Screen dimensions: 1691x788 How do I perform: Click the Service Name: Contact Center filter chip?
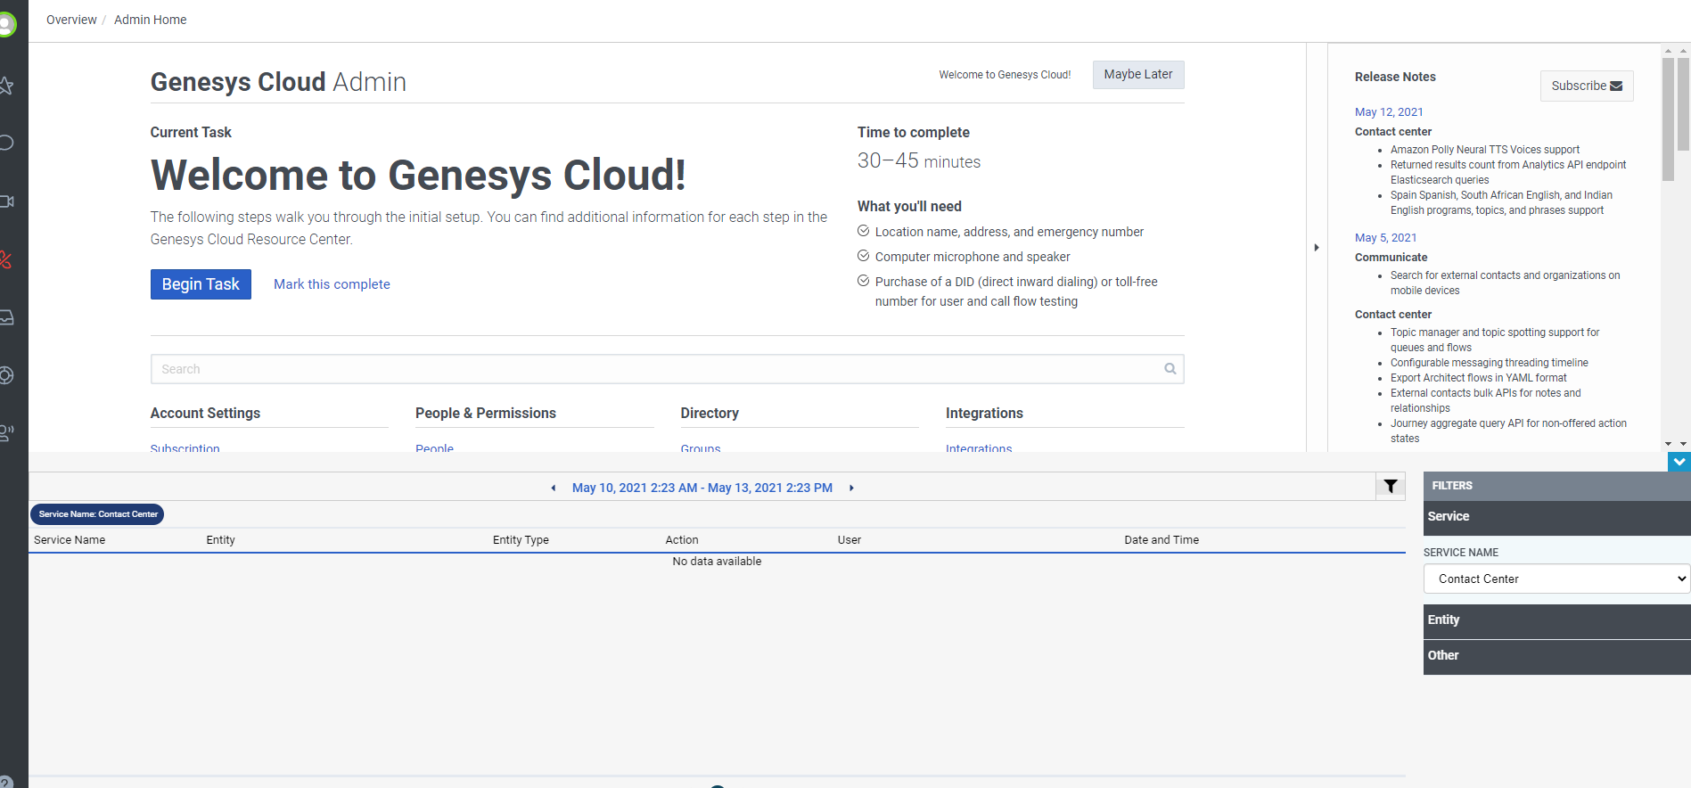pyautogui.click(x=98, y=514)
